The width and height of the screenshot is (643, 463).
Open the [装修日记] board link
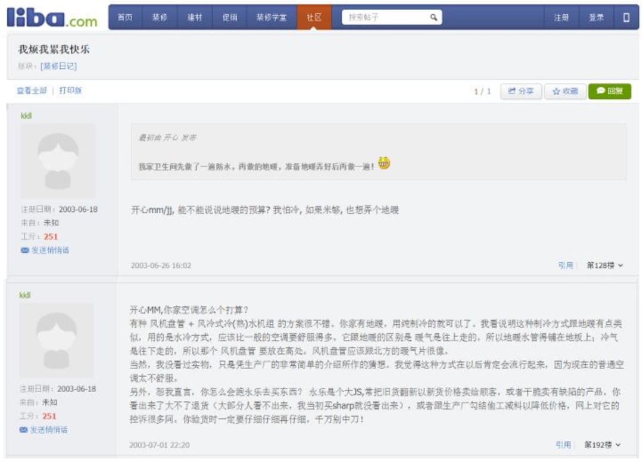[58, 66]
